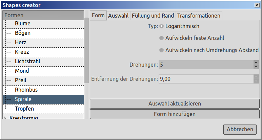Select Rhombus in the shape tree

click(x=26, y=90)
